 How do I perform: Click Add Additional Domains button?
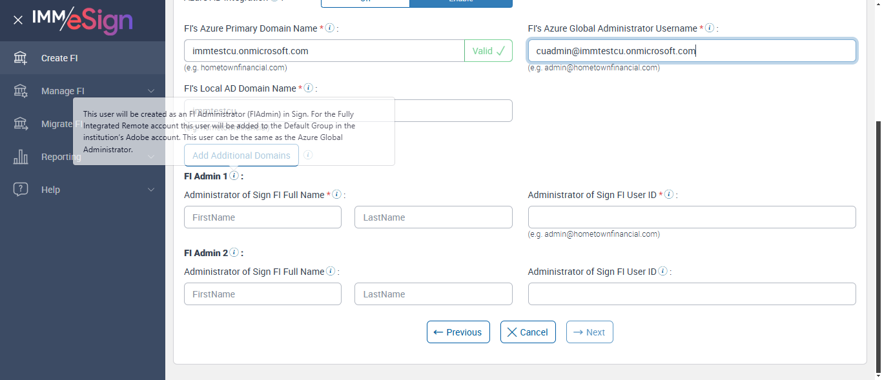click(241, 155)
